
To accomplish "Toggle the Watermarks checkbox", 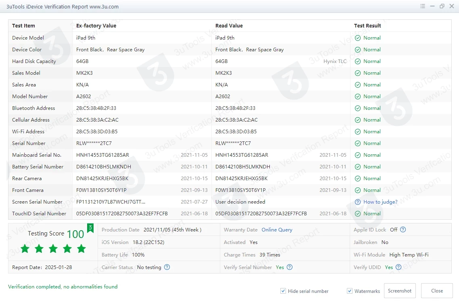I will click(350, 291).
